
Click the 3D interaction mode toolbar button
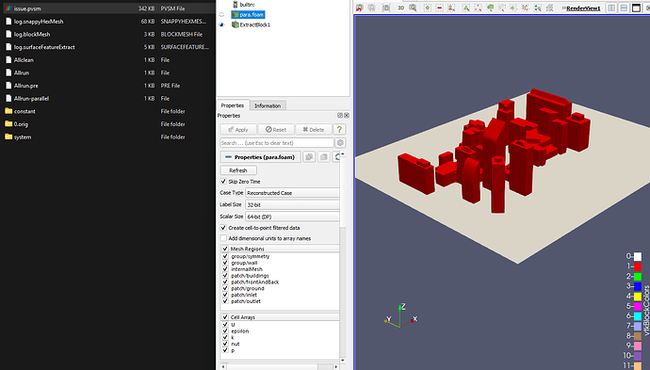pyautogui.click(x=401, y=8)
